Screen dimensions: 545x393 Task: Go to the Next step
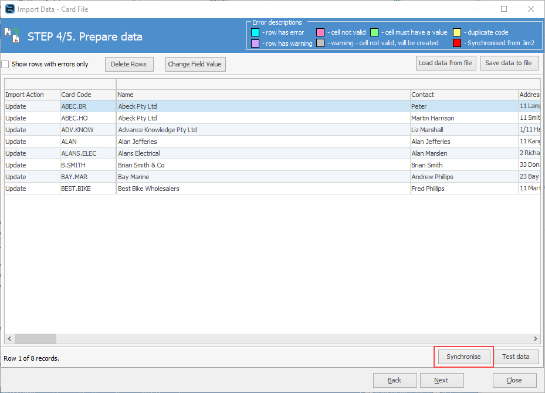[442, 380]
